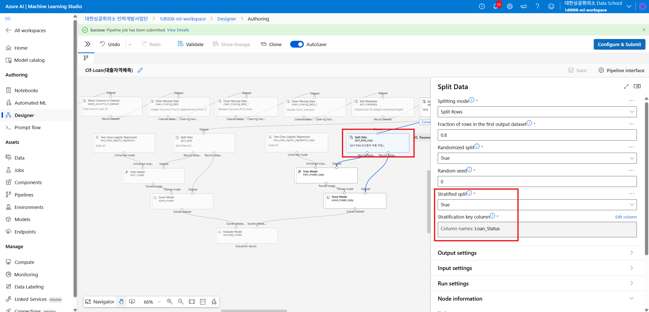649x312 pixels.
Task: Select the pan hand tool
Action: coord(121,302)
